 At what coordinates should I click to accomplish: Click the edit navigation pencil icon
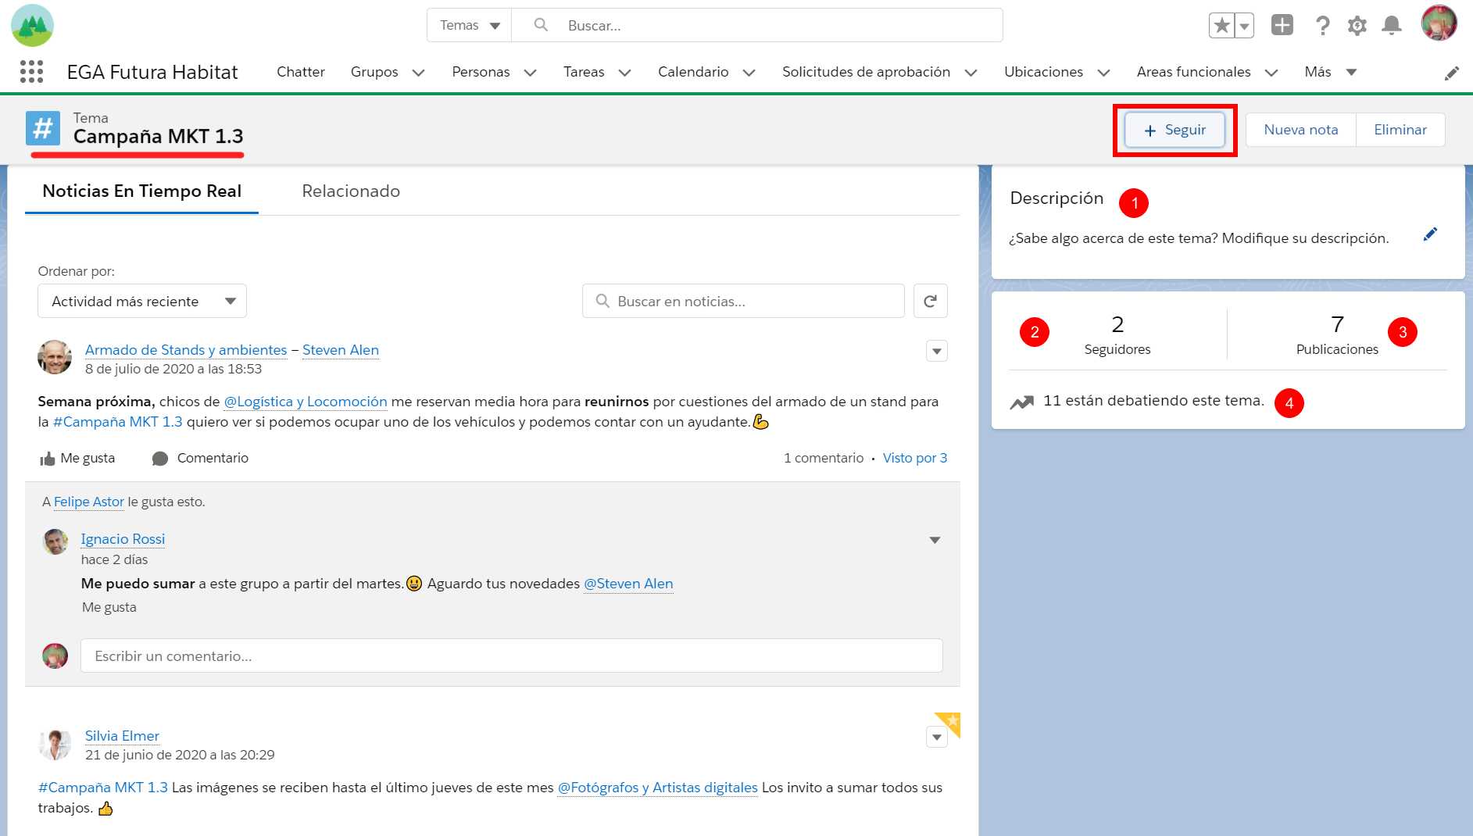1452,73
